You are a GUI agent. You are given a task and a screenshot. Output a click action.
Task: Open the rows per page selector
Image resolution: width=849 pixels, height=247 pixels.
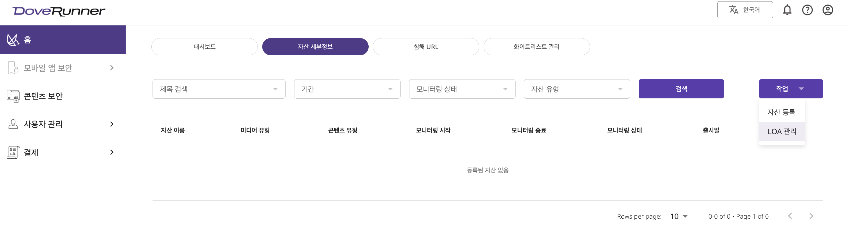click(x=679, y=216)
